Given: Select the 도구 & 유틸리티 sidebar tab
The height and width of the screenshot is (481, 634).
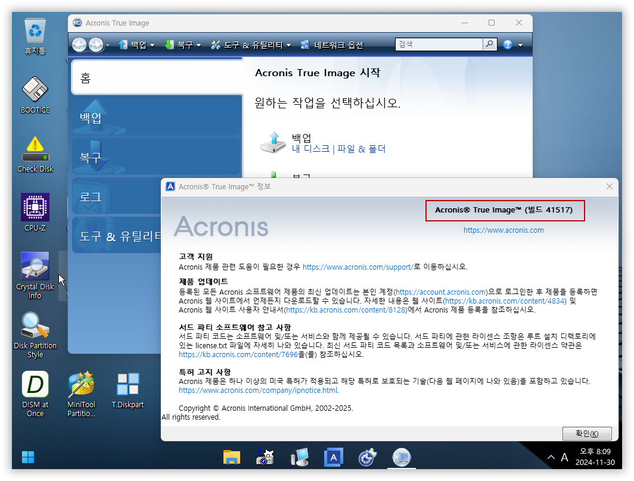Looking at the screenshot, I should pos(116,235).
